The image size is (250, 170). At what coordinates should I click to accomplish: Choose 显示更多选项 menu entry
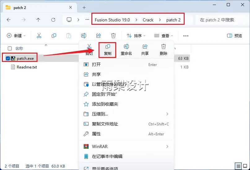point(126,168)
